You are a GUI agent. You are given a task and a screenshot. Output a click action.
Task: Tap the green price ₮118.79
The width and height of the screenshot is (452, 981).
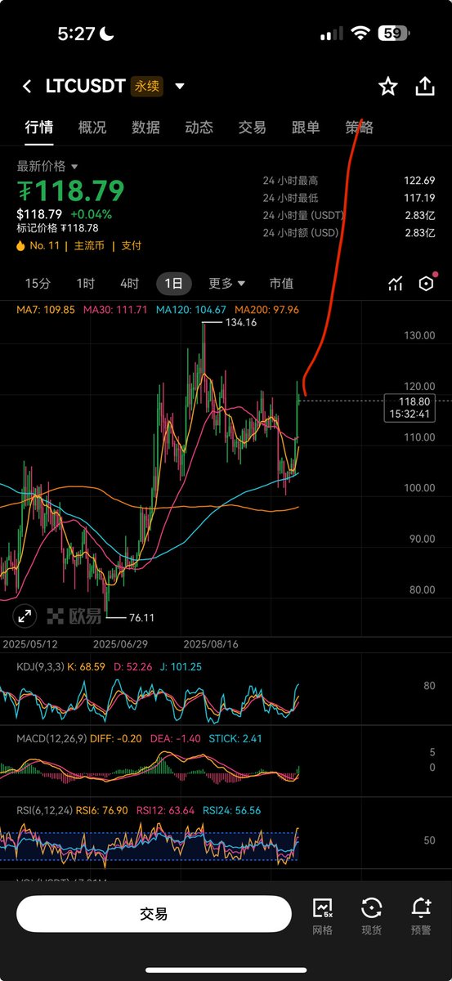pos(71,191)
